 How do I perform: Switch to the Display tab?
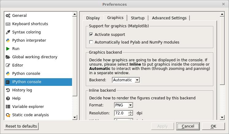[x=93, y=18]
